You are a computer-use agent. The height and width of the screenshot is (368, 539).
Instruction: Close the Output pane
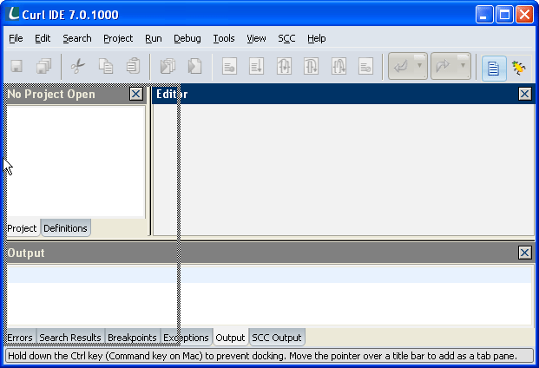524,253
